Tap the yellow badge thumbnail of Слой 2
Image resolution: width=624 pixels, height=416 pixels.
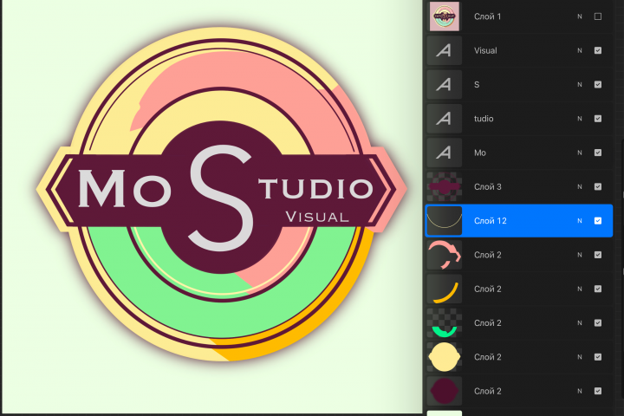(x=444, y=357)
